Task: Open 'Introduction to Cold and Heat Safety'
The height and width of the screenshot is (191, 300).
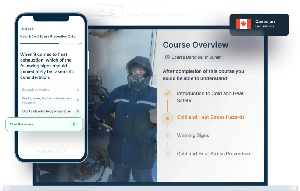Action: (210, 97)
